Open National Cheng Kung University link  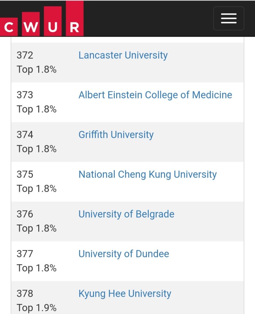click(148, 174)
